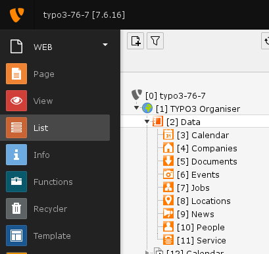The width and height of the screenshot is (269, 254).
Task: Click the Events camera icon
Action: 168,174
